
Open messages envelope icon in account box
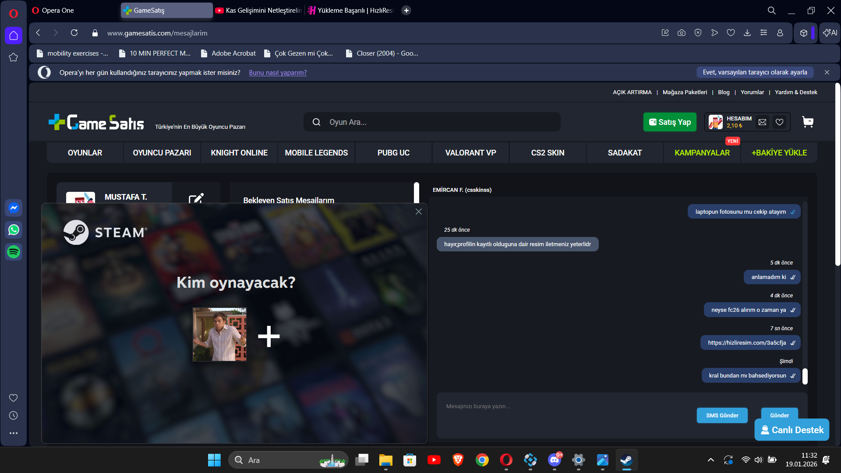pos(763,122)
